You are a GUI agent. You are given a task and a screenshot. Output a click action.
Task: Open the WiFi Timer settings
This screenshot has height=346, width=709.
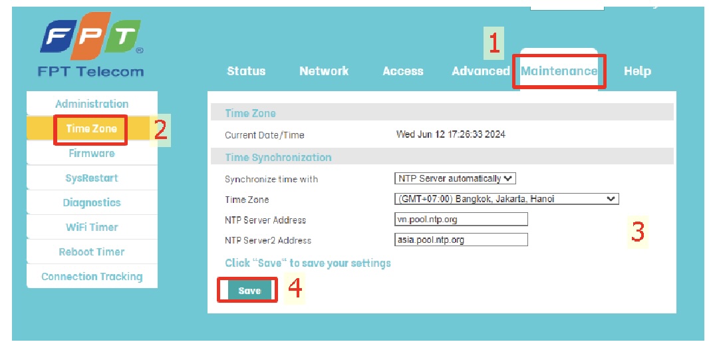[x=92, y=228]
